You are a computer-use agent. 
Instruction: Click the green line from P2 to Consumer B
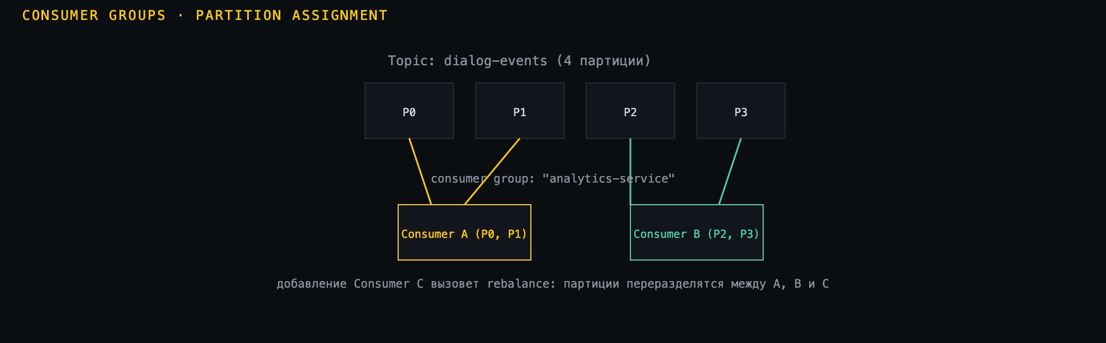[630, 160]
